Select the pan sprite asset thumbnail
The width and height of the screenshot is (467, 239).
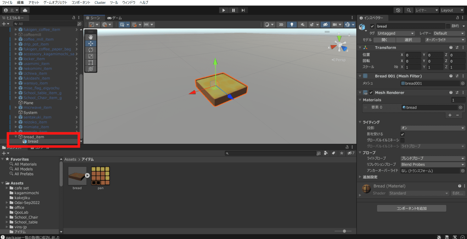click(101, 176)
